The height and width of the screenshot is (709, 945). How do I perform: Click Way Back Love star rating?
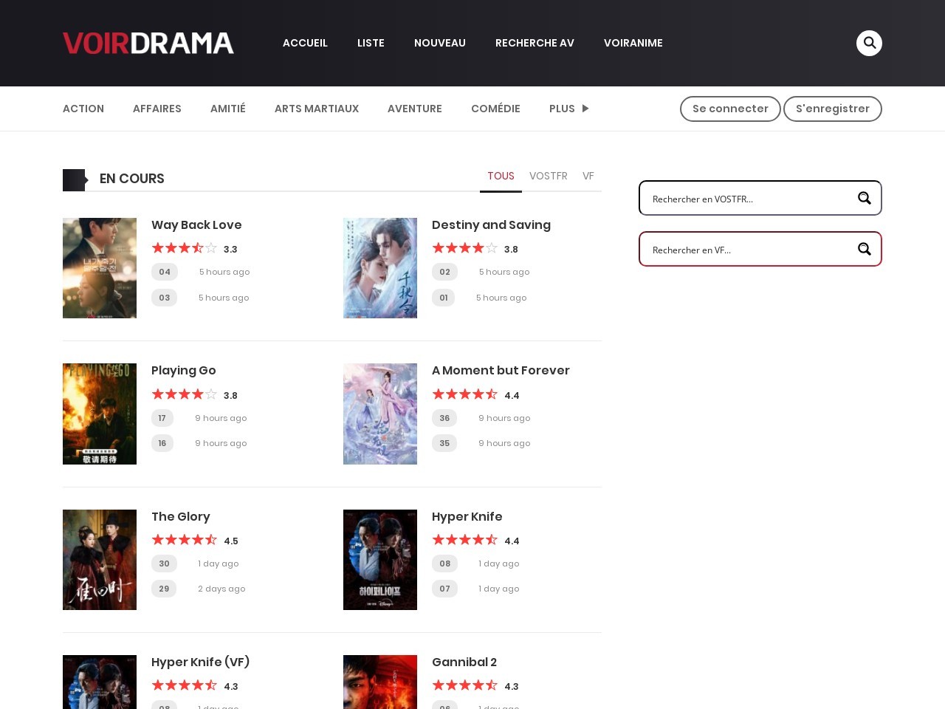tap(185, 248)
